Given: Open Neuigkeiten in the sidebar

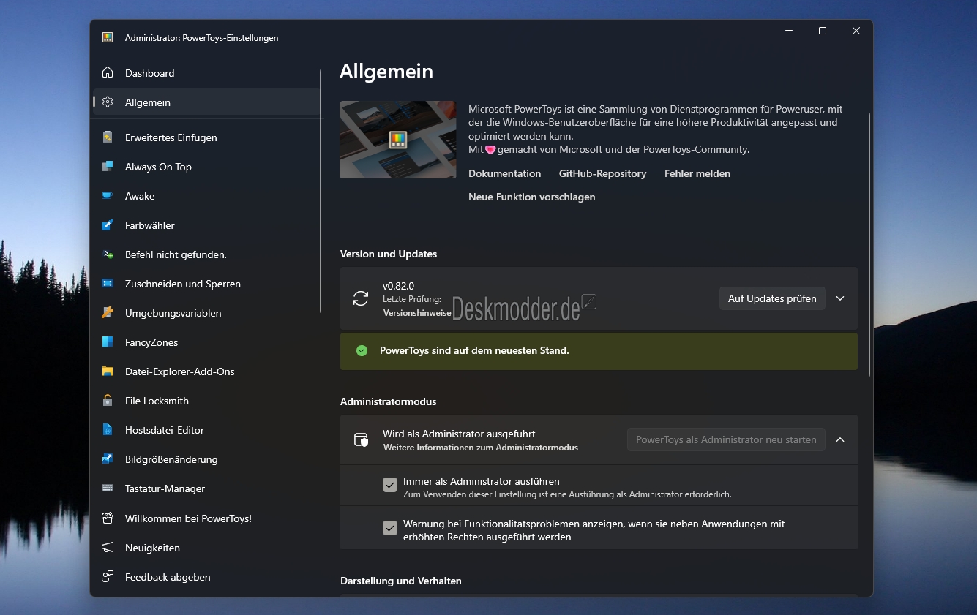Looking at the screenshot, I should pyautogui.click(x=206, y=548).
